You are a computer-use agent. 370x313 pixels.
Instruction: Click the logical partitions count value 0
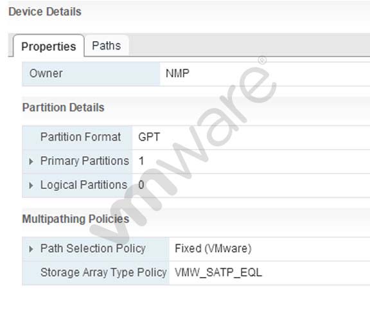click(x=141, y=185)
